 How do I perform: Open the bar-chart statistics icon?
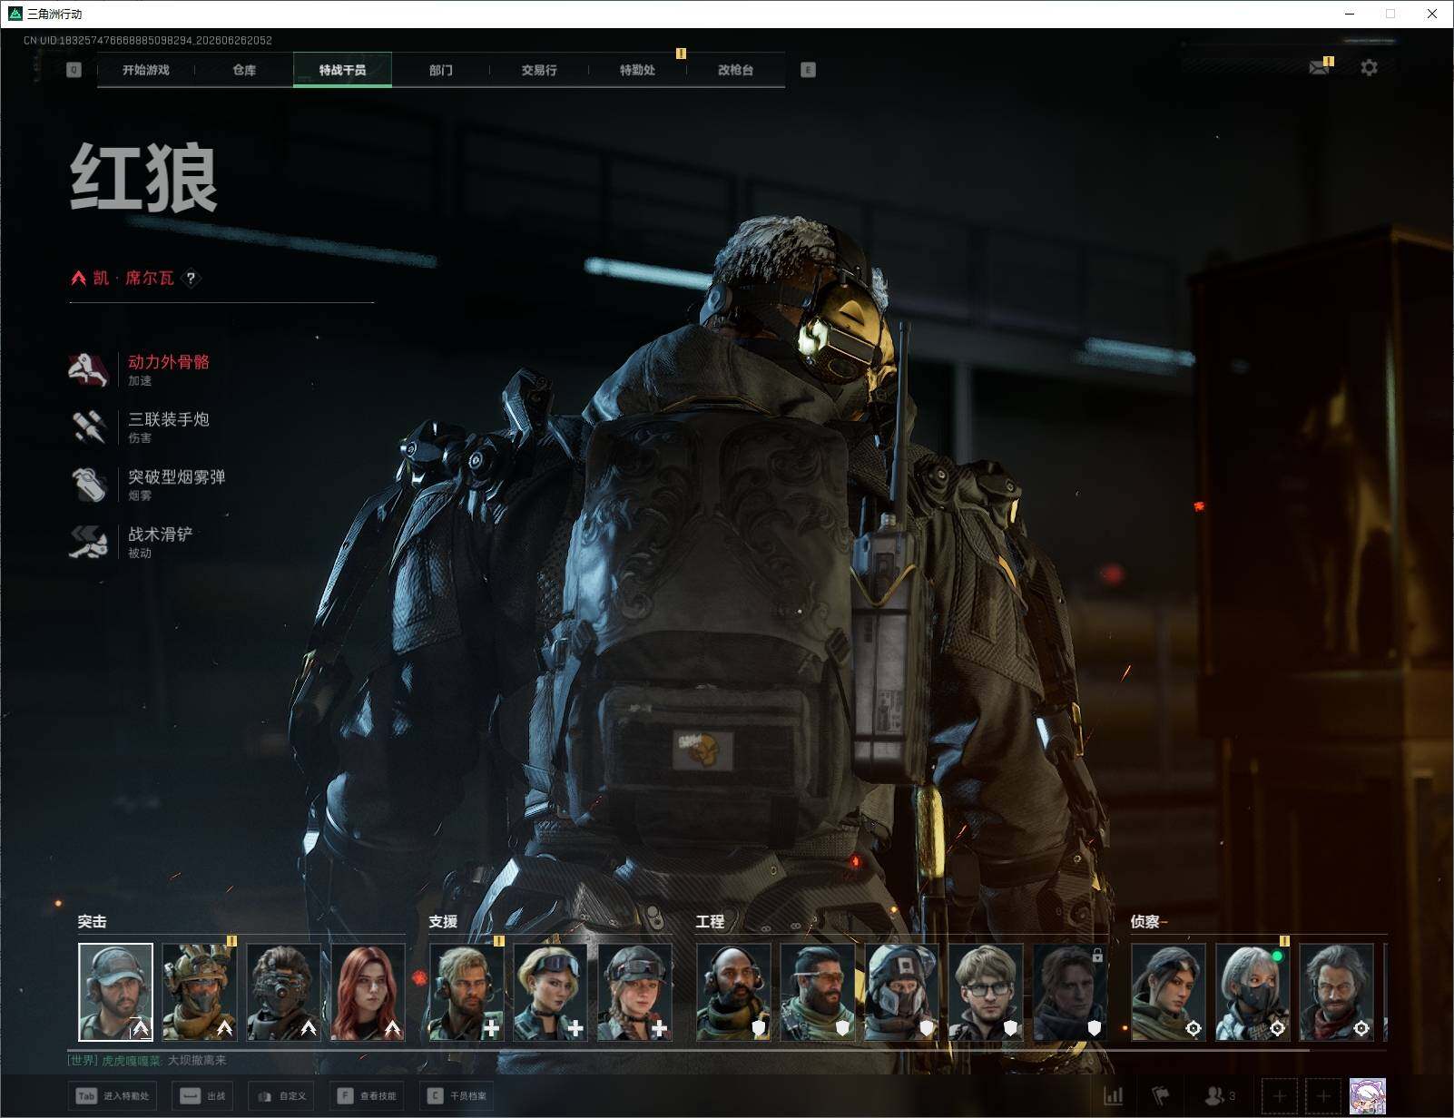pyautogui.click(x=1114, y=1096)
